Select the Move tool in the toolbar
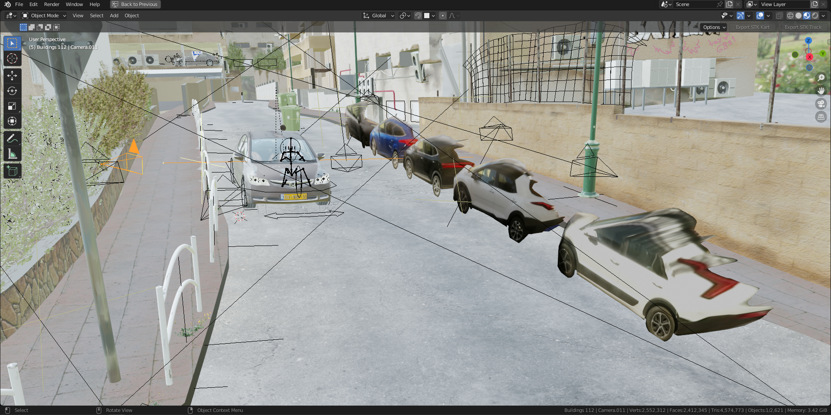Image resolution: width=831 pixels, height=415 pixels. click(12, 76)
